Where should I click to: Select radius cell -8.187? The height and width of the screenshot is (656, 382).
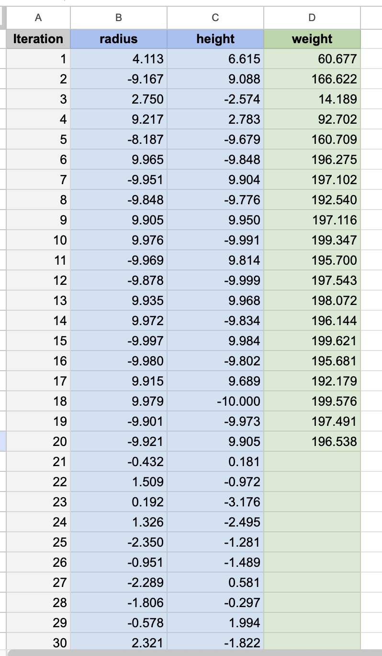[119, 140]
